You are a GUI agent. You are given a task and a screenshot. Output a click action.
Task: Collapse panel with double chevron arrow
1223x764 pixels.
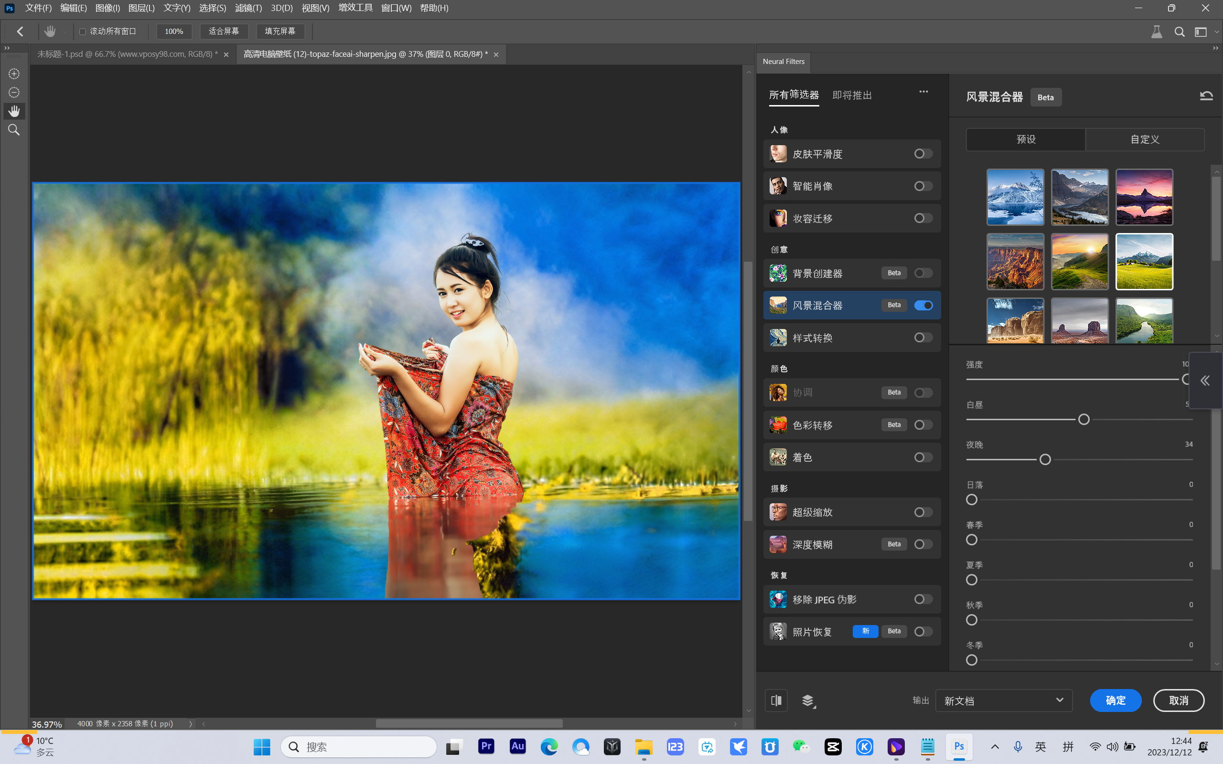1205,381
